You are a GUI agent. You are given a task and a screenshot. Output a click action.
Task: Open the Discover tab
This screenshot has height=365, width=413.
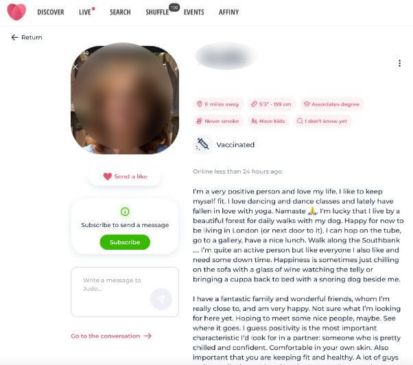pyautogui.click(x=51, y=12)
